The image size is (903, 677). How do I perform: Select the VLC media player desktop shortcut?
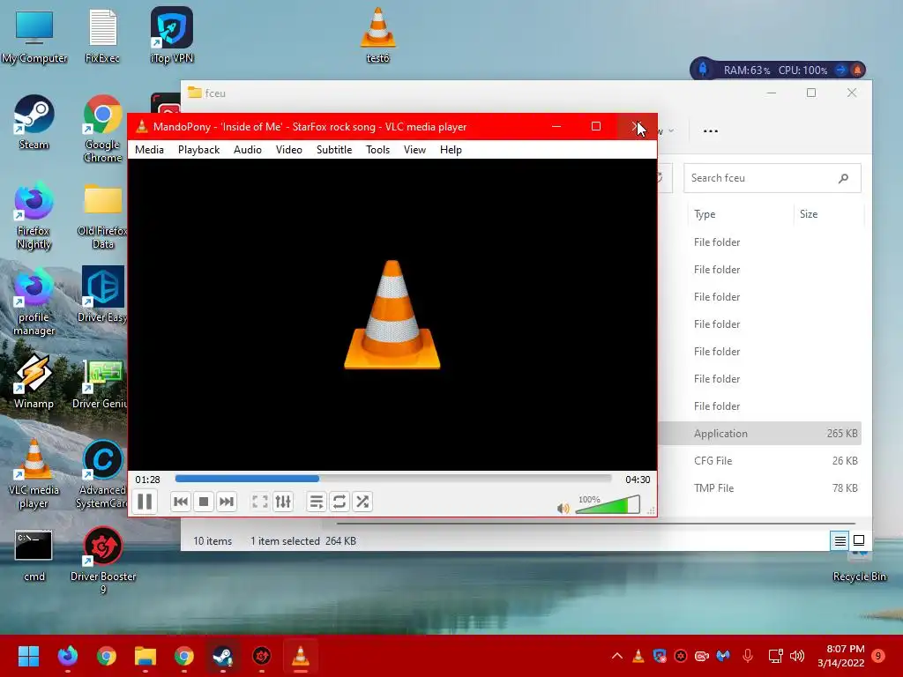point(34,474)
